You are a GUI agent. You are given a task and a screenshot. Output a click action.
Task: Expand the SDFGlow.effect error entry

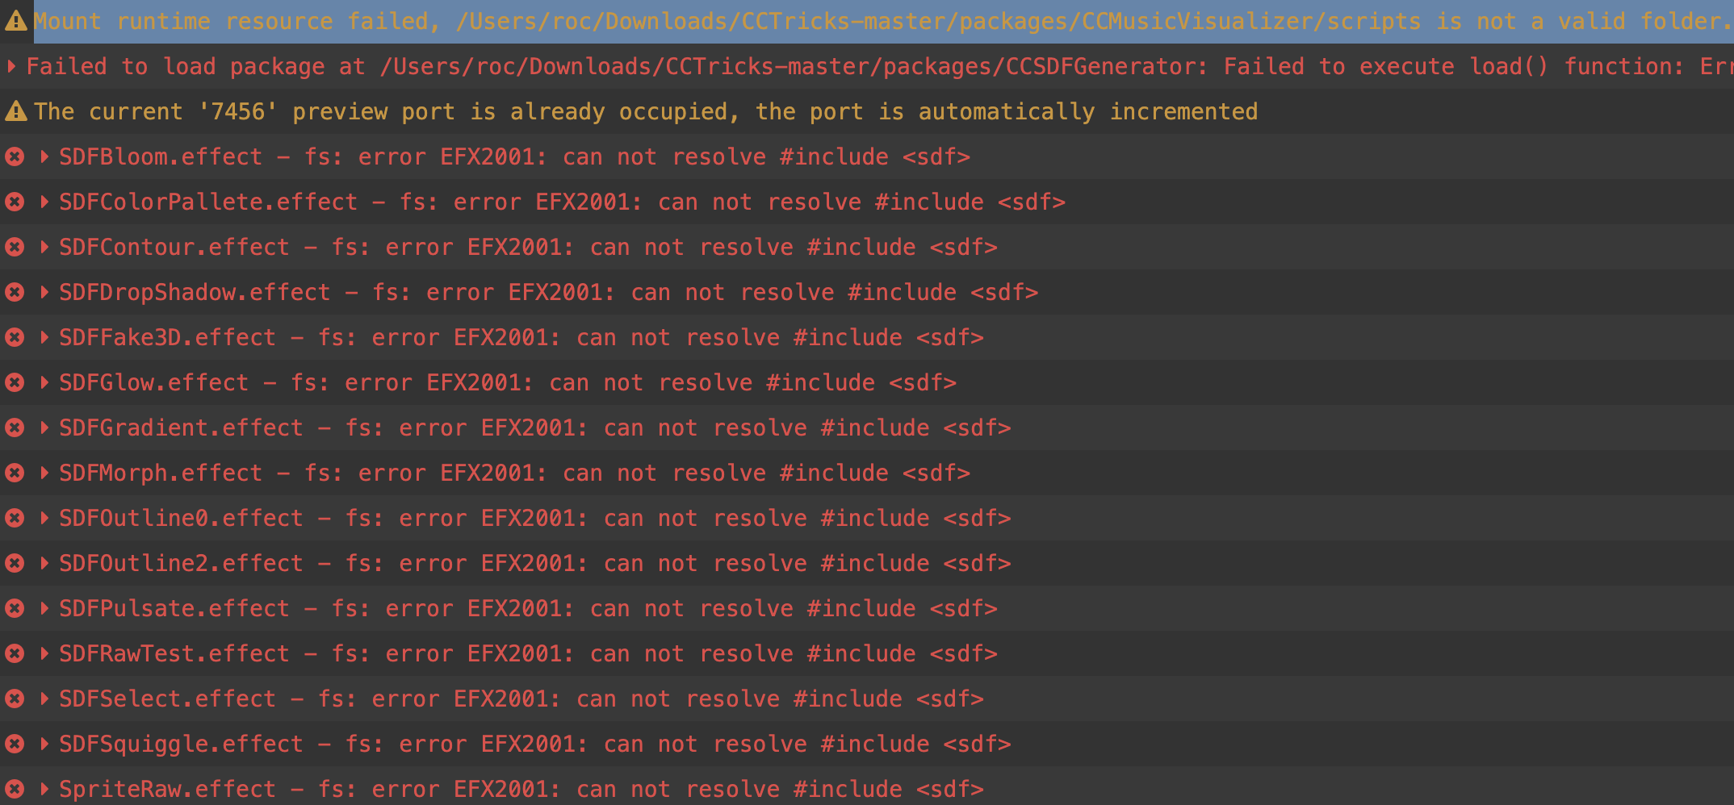(44, 382)
